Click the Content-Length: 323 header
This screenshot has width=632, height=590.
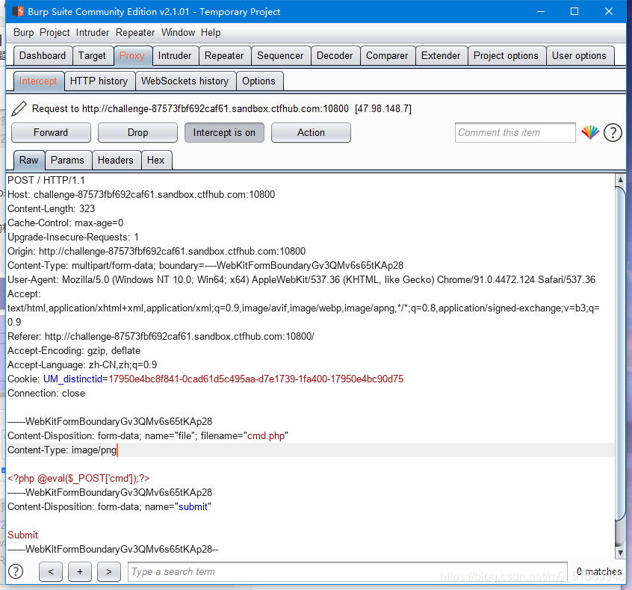coord(52,209)
